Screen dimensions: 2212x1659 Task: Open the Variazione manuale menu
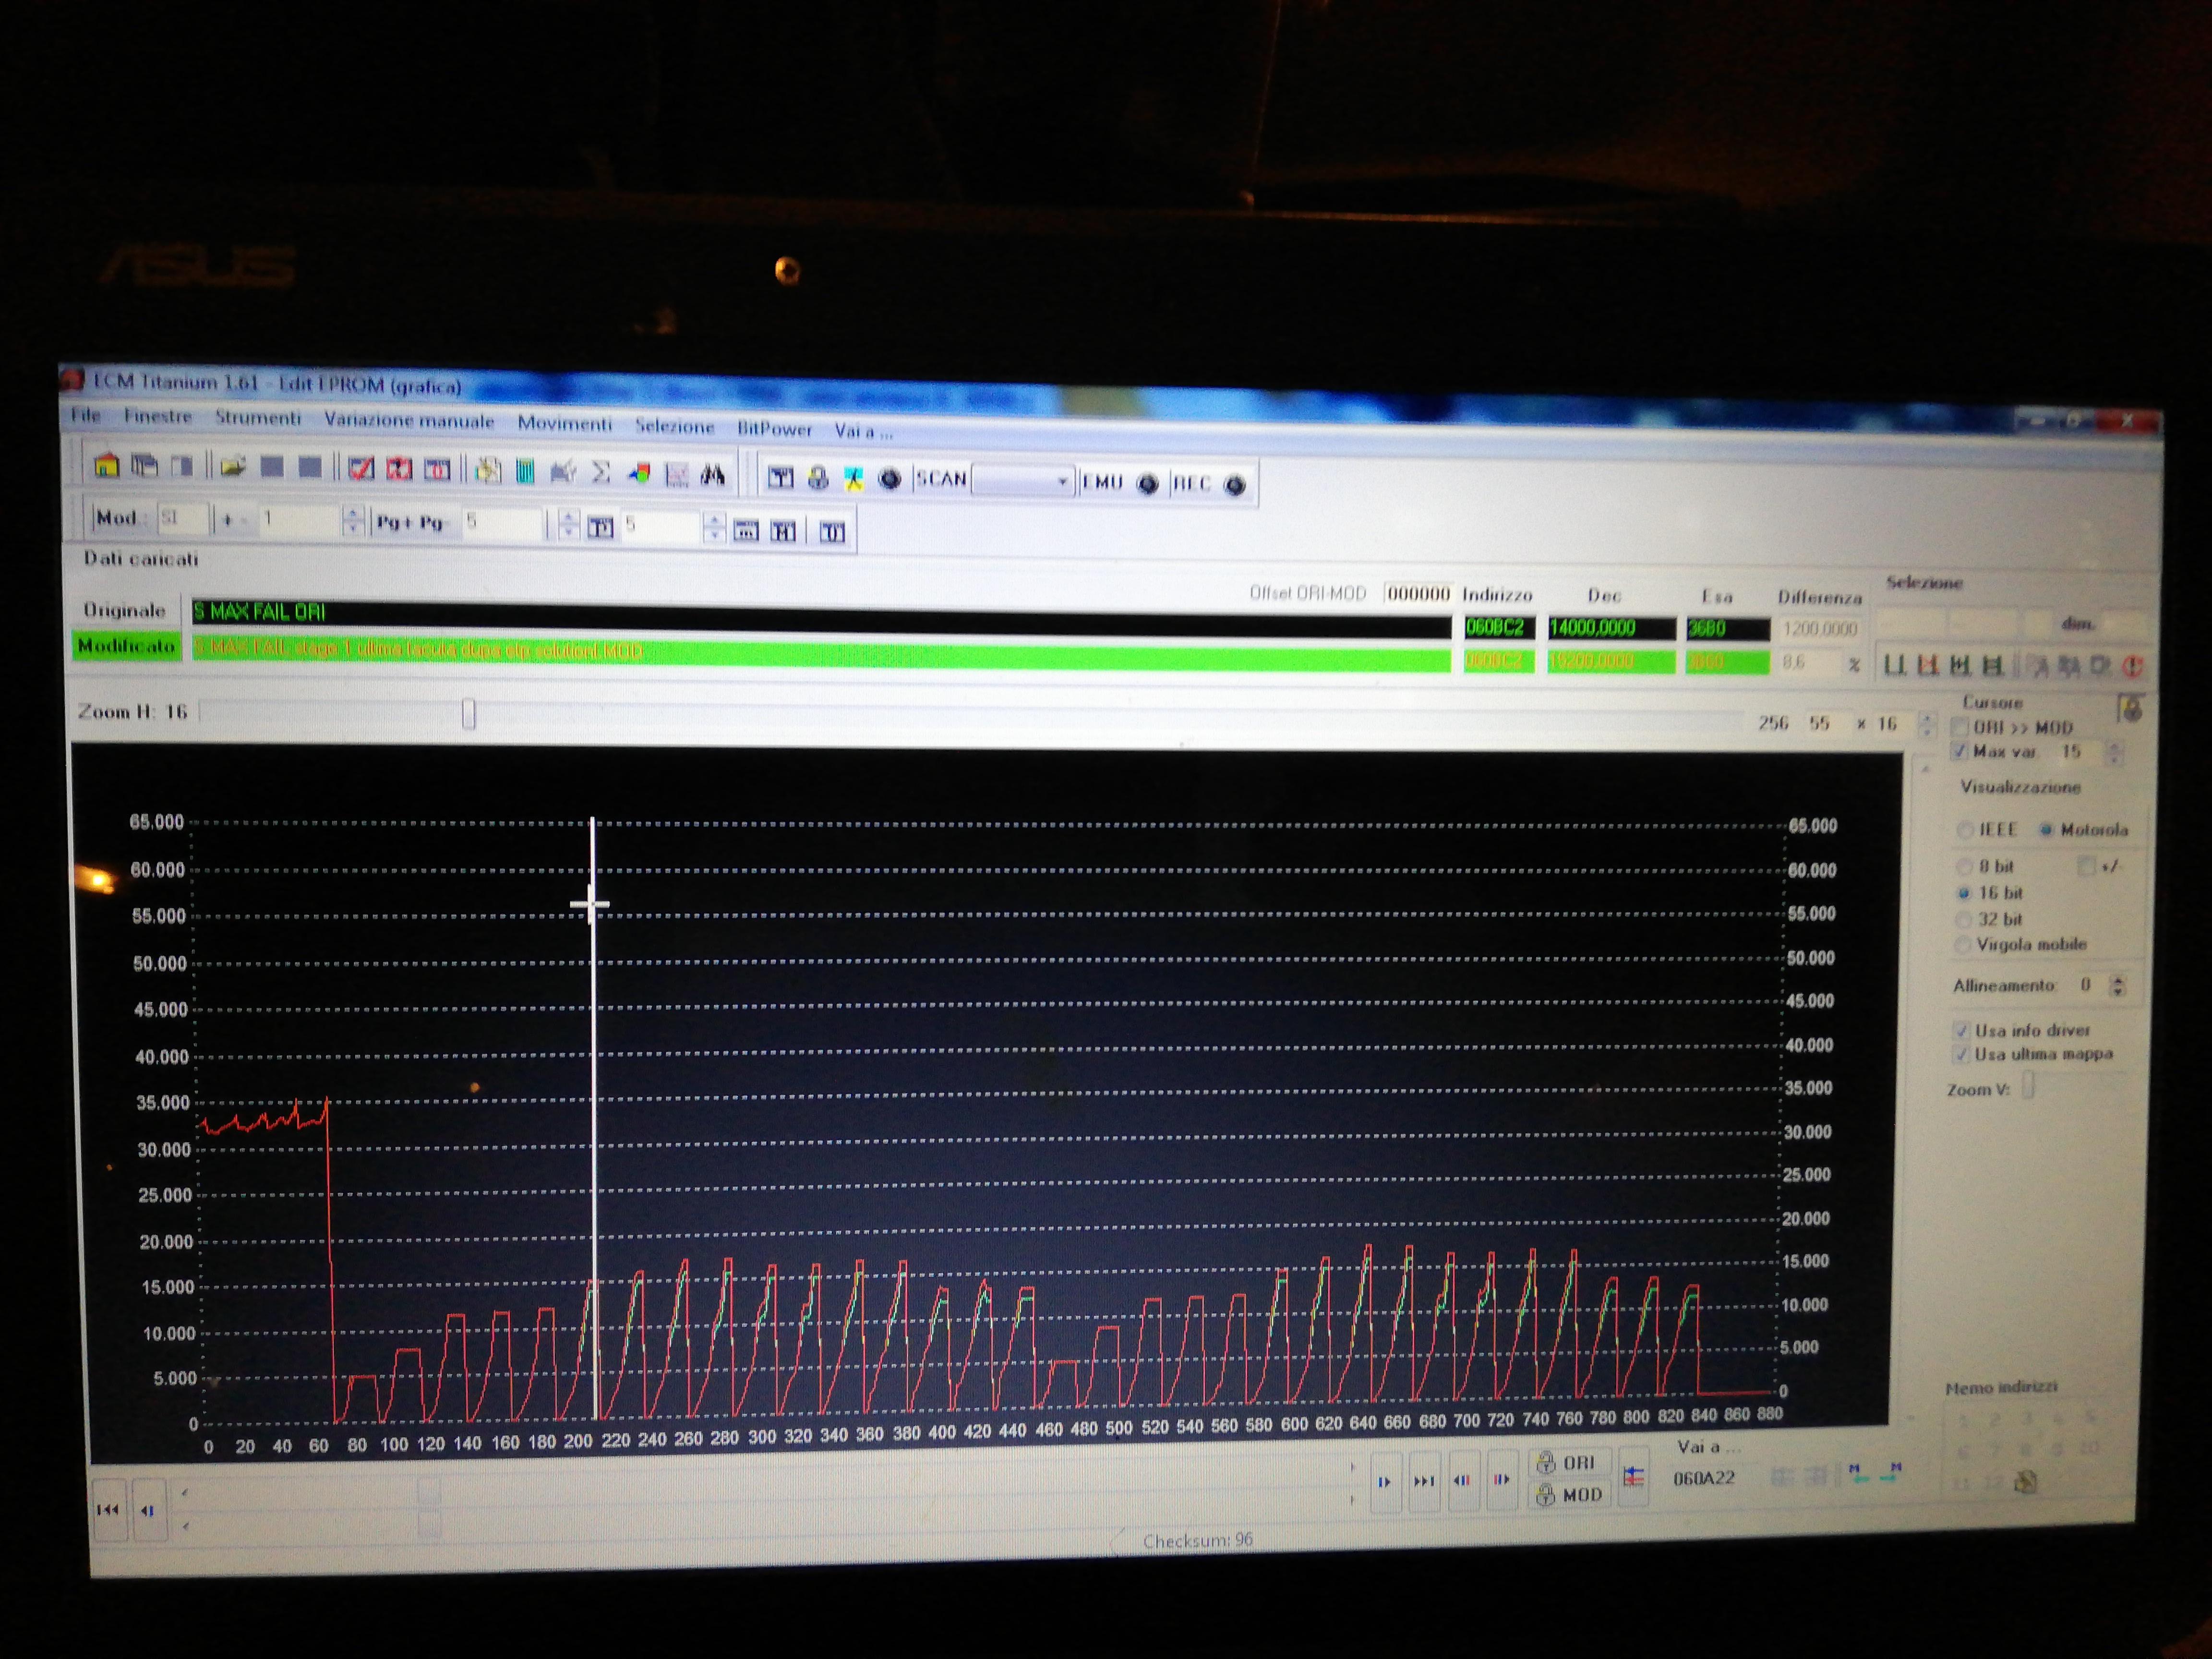[409, 421]
